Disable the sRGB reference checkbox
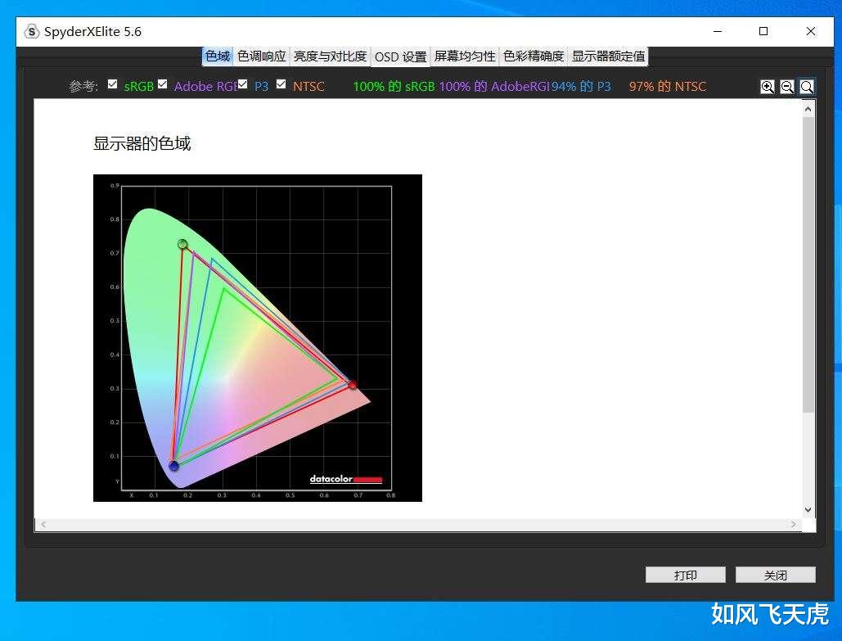Image resolution: width=842 pixels, height=641 pixels. 112,83
